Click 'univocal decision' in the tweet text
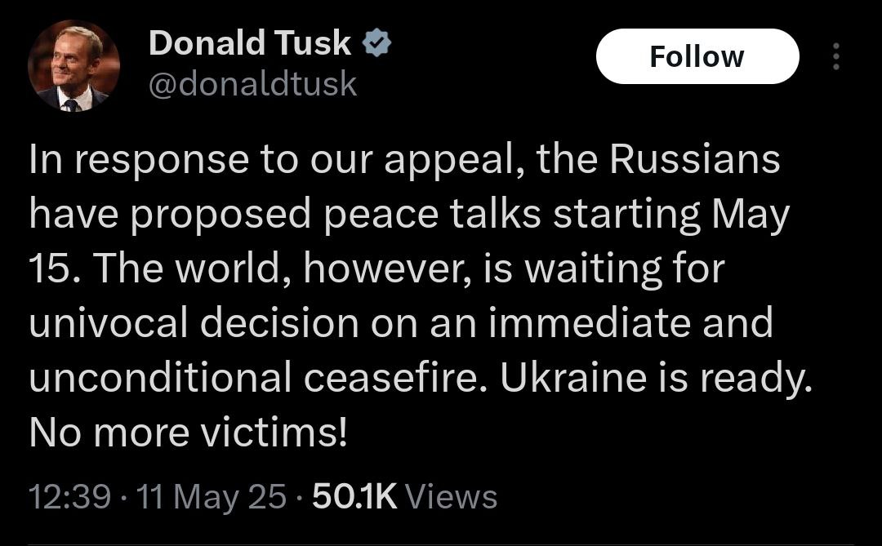This screenshot has width=882, height=546. pos(194,324)
